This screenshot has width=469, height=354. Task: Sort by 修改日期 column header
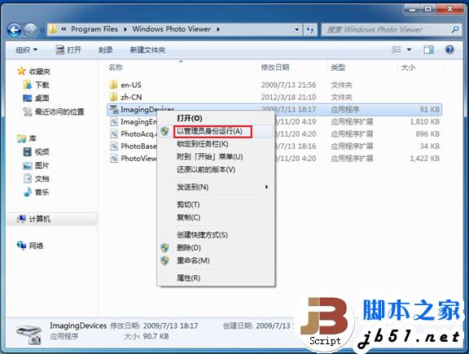point(275,68)
